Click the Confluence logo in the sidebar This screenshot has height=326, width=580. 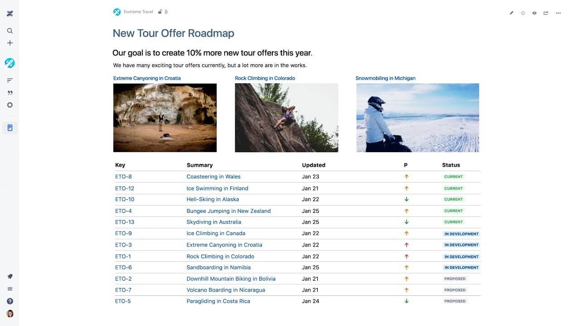(10, 14)
